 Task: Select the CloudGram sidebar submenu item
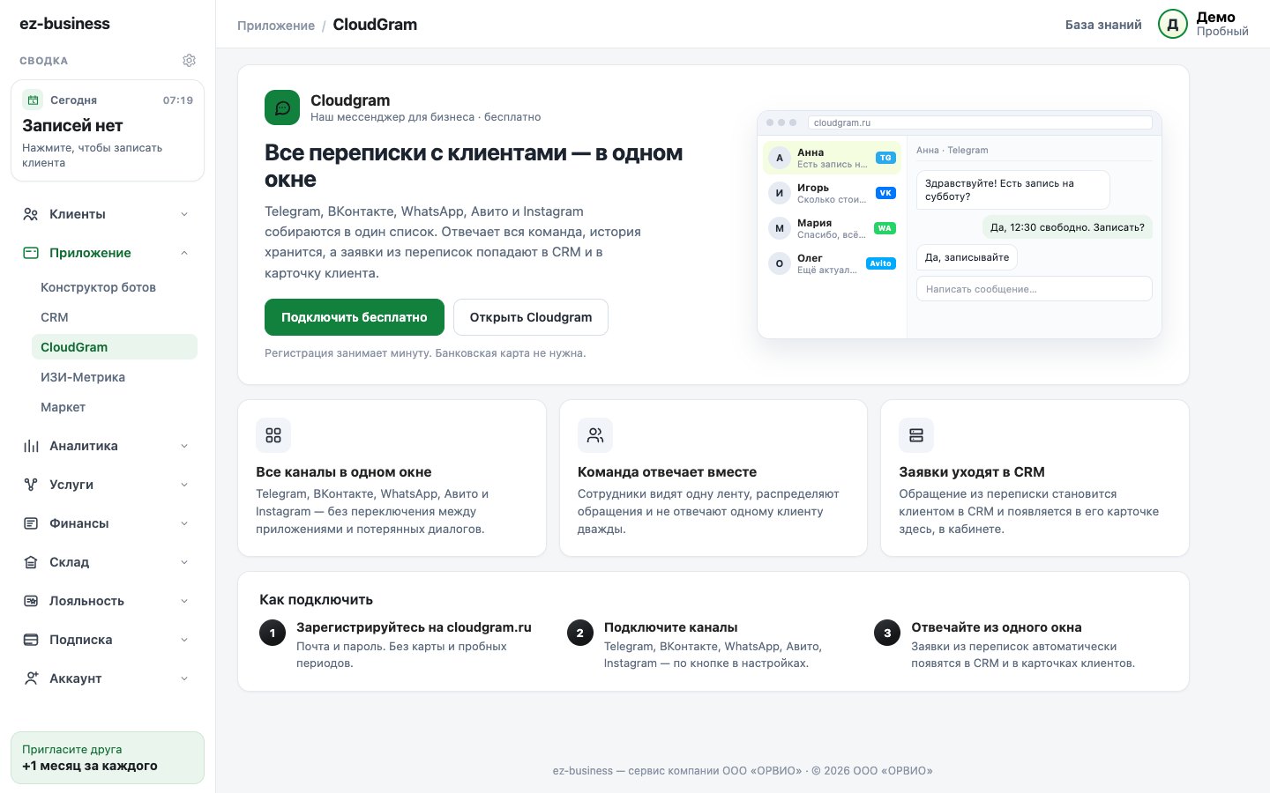[115, 347]
